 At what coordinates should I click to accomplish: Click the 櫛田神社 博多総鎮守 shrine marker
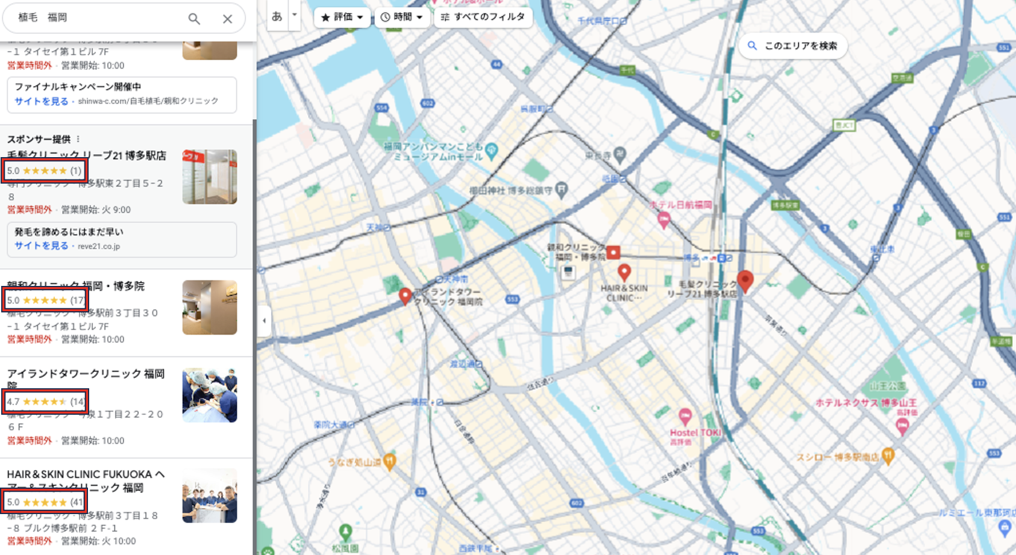coord(561,189)
